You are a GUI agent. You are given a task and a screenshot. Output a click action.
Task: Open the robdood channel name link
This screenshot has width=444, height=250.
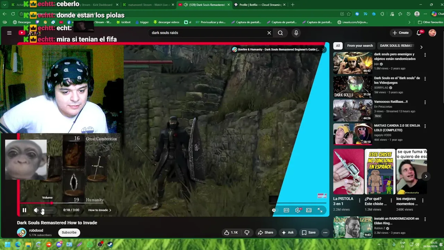tap(36, 230)
